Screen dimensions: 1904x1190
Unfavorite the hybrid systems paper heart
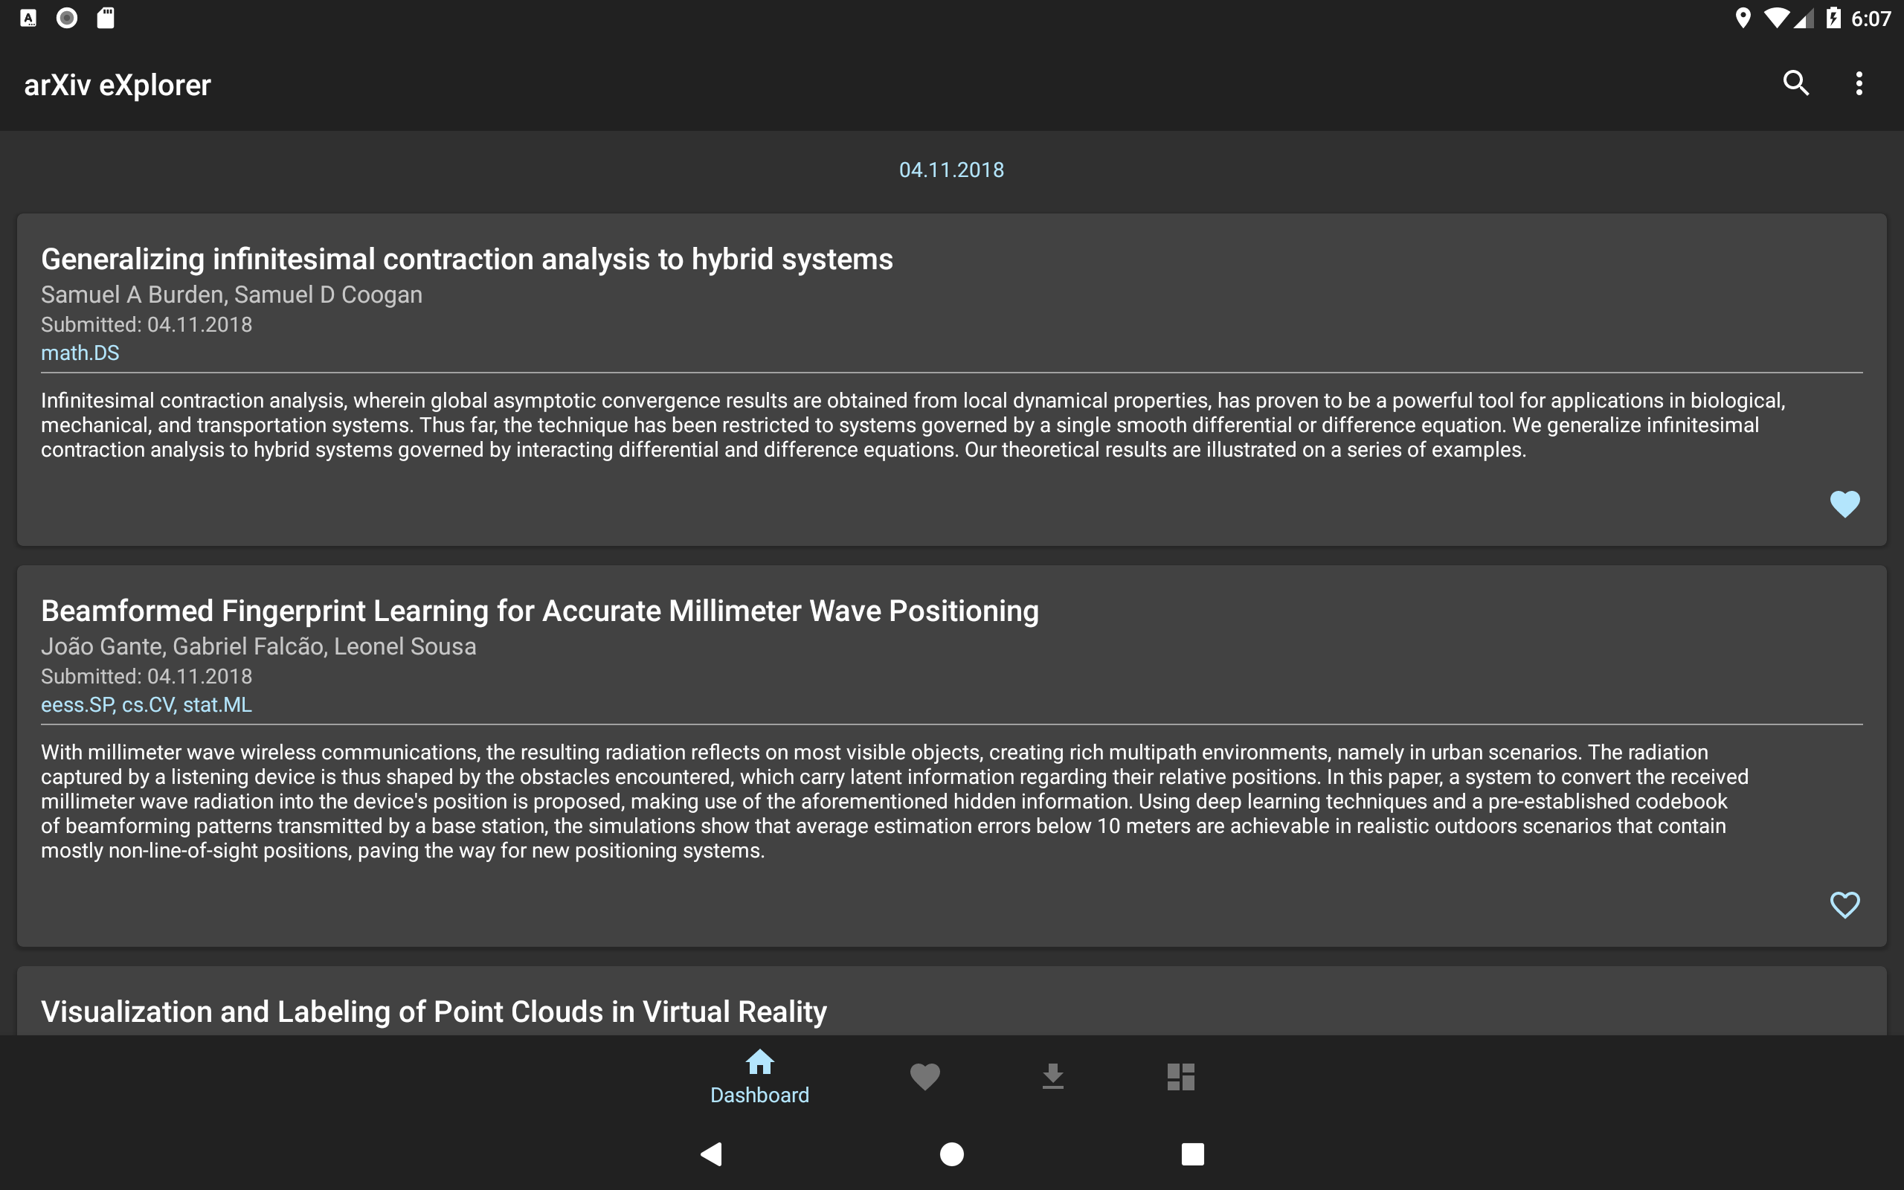1844,504
